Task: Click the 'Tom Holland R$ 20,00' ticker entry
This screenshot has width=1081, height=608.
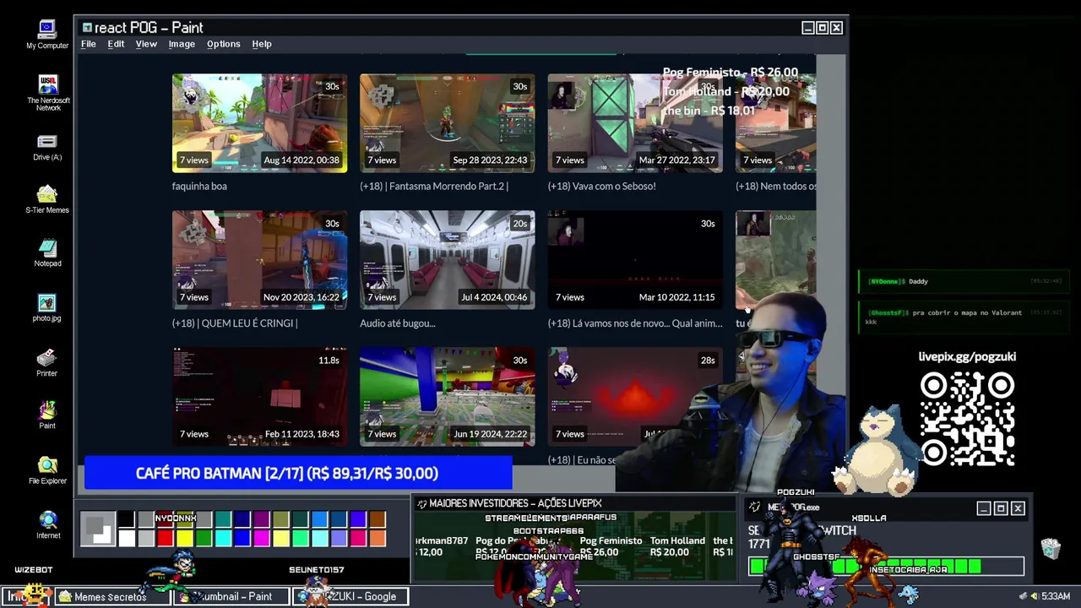Action: click(x=677, y=546)
